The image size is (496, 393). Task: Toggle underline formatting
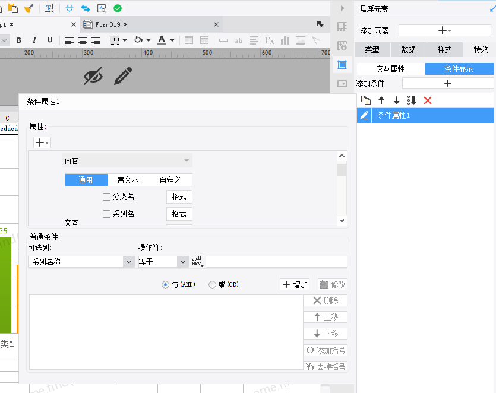coord(50,40)
